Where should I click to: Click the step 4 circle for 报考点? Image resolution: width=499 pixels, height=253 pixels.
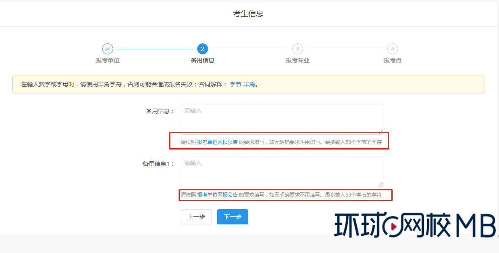coord(392,49)
